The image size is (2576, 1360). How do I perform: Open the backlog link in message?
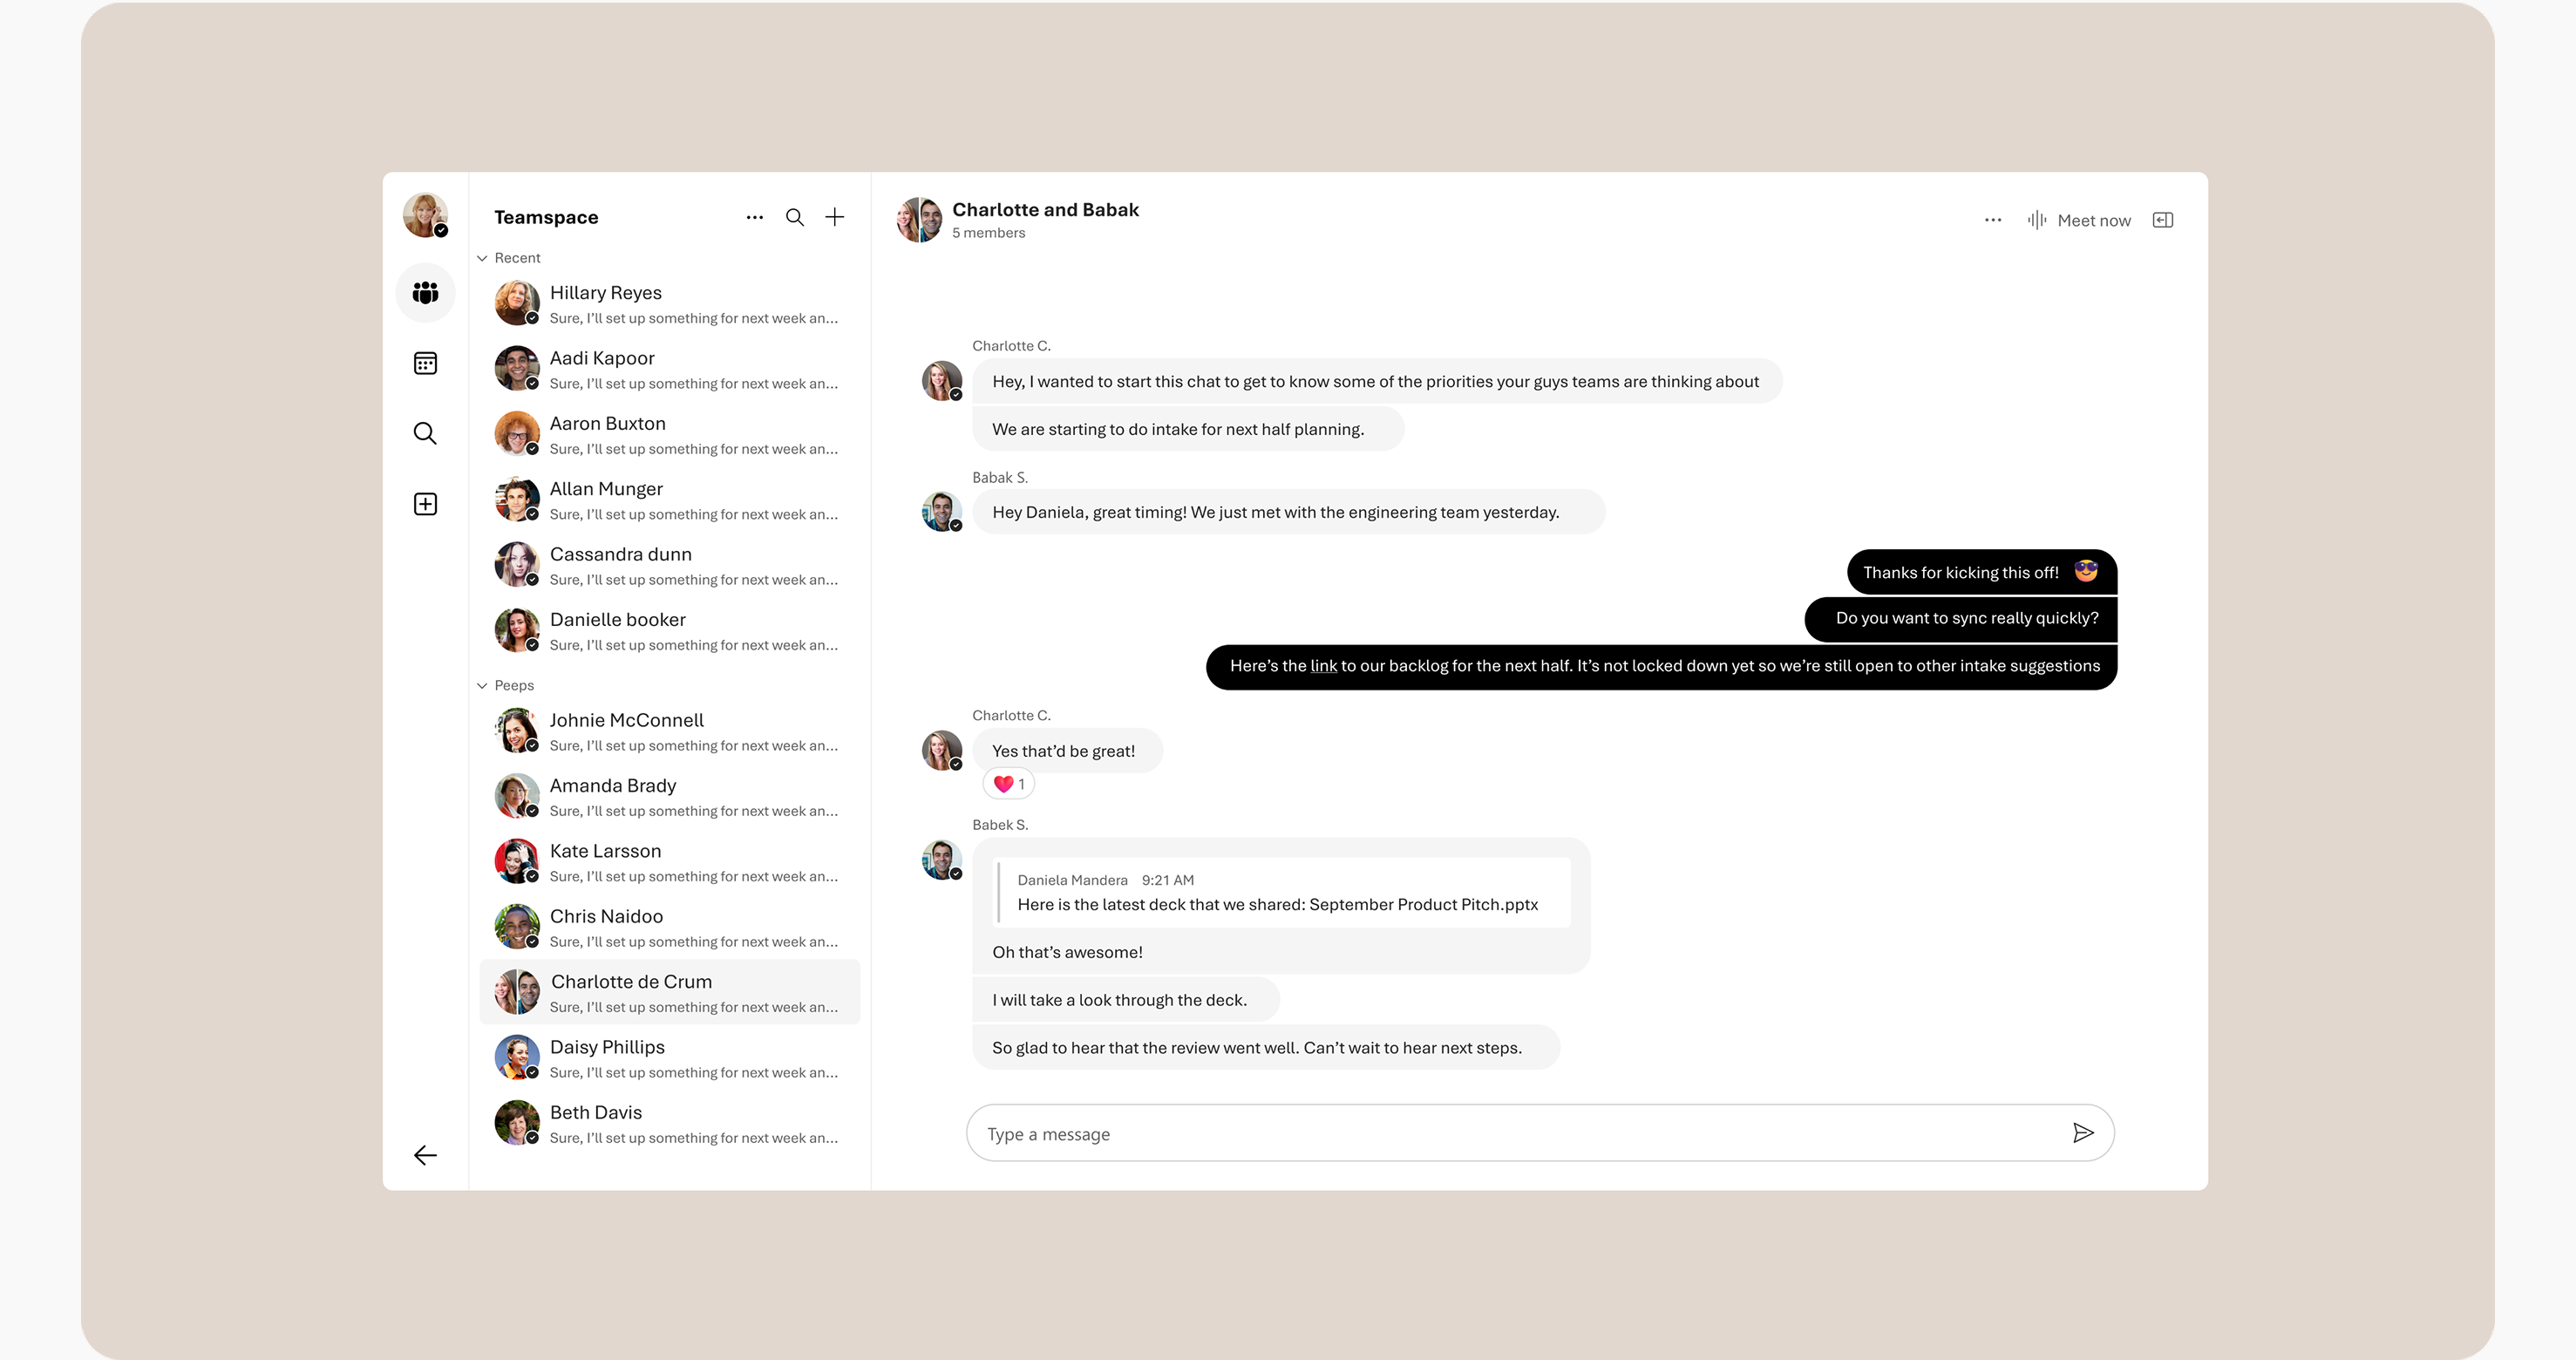1323,666
